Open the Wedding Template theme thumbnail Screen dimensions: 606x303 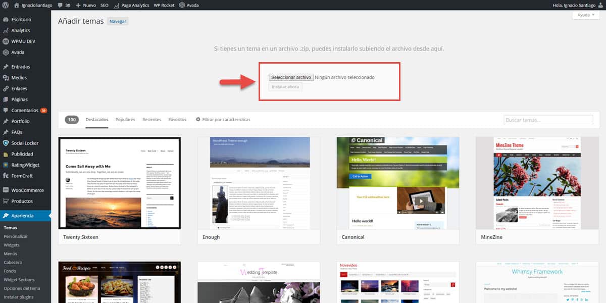[259, 282]
